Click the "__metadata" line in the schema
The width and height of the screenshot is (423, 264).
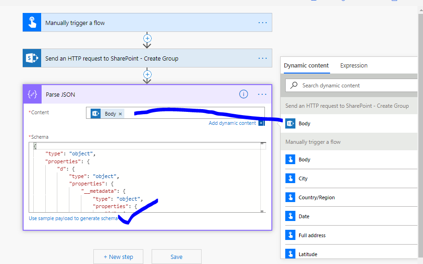(103, 191)
